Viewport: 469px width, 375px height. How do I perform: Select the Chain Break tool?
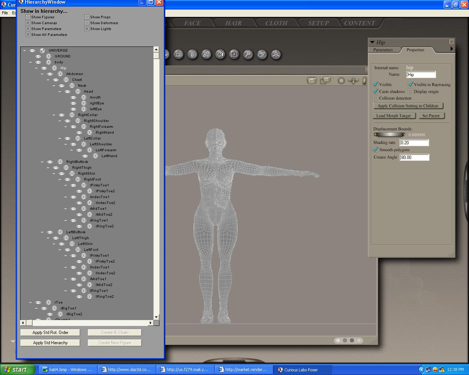click(x=206, y=55)
